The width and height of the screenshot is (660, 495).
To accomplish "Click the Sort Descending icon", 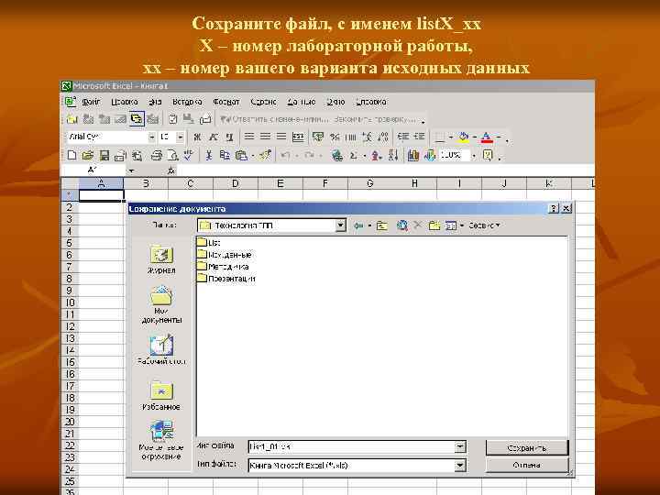I will tap(393, 155).
